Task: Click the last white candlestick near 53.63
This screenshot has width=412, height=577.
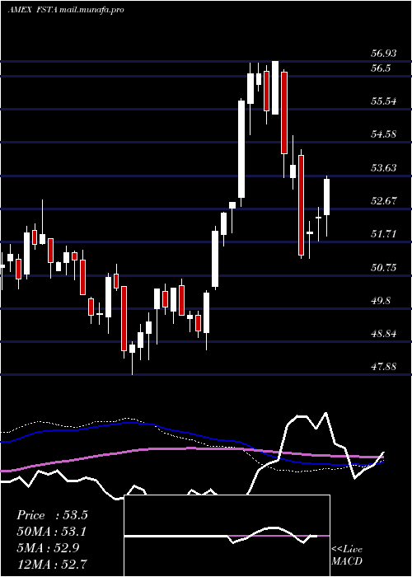Action: click(326, 196)
